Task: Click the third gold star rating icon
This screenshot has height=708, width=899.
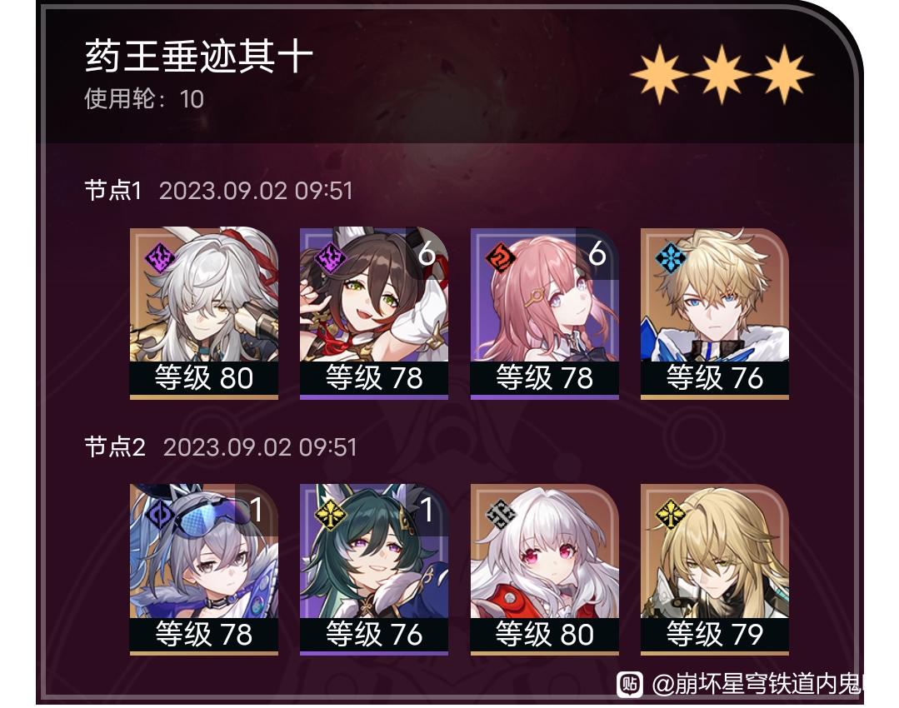Action: (784, 74)
